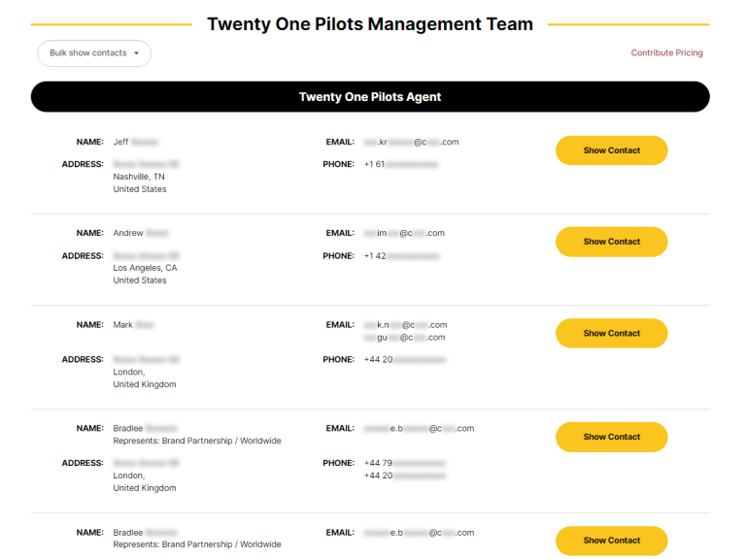Reveal Mark's contact with Show Contact button
The width and height of the screenshot is (746, 559).
click(x=611, y=333)
